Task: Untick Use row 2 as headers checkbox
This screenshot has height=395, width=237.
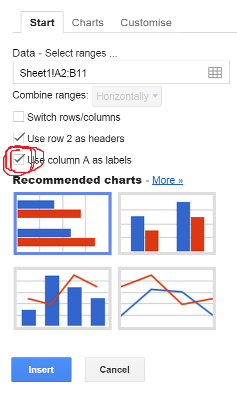Action: [x=19, y=138]
